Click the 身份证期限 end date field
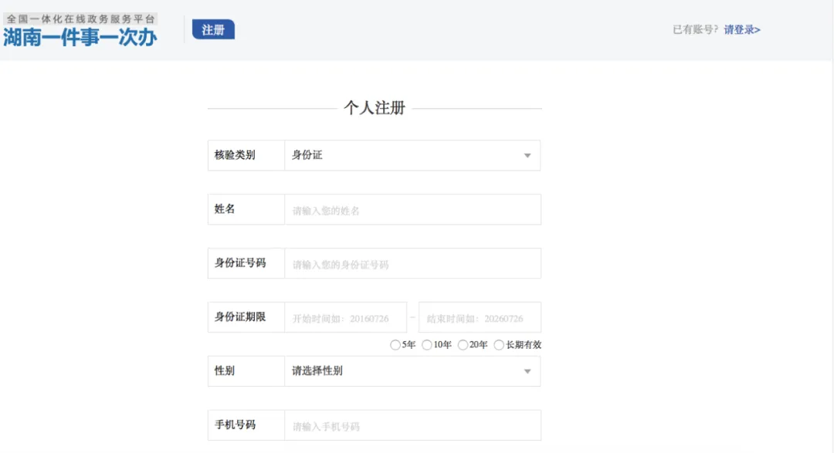Viewport: 834px width, 453px height. [x=480, y=317]
